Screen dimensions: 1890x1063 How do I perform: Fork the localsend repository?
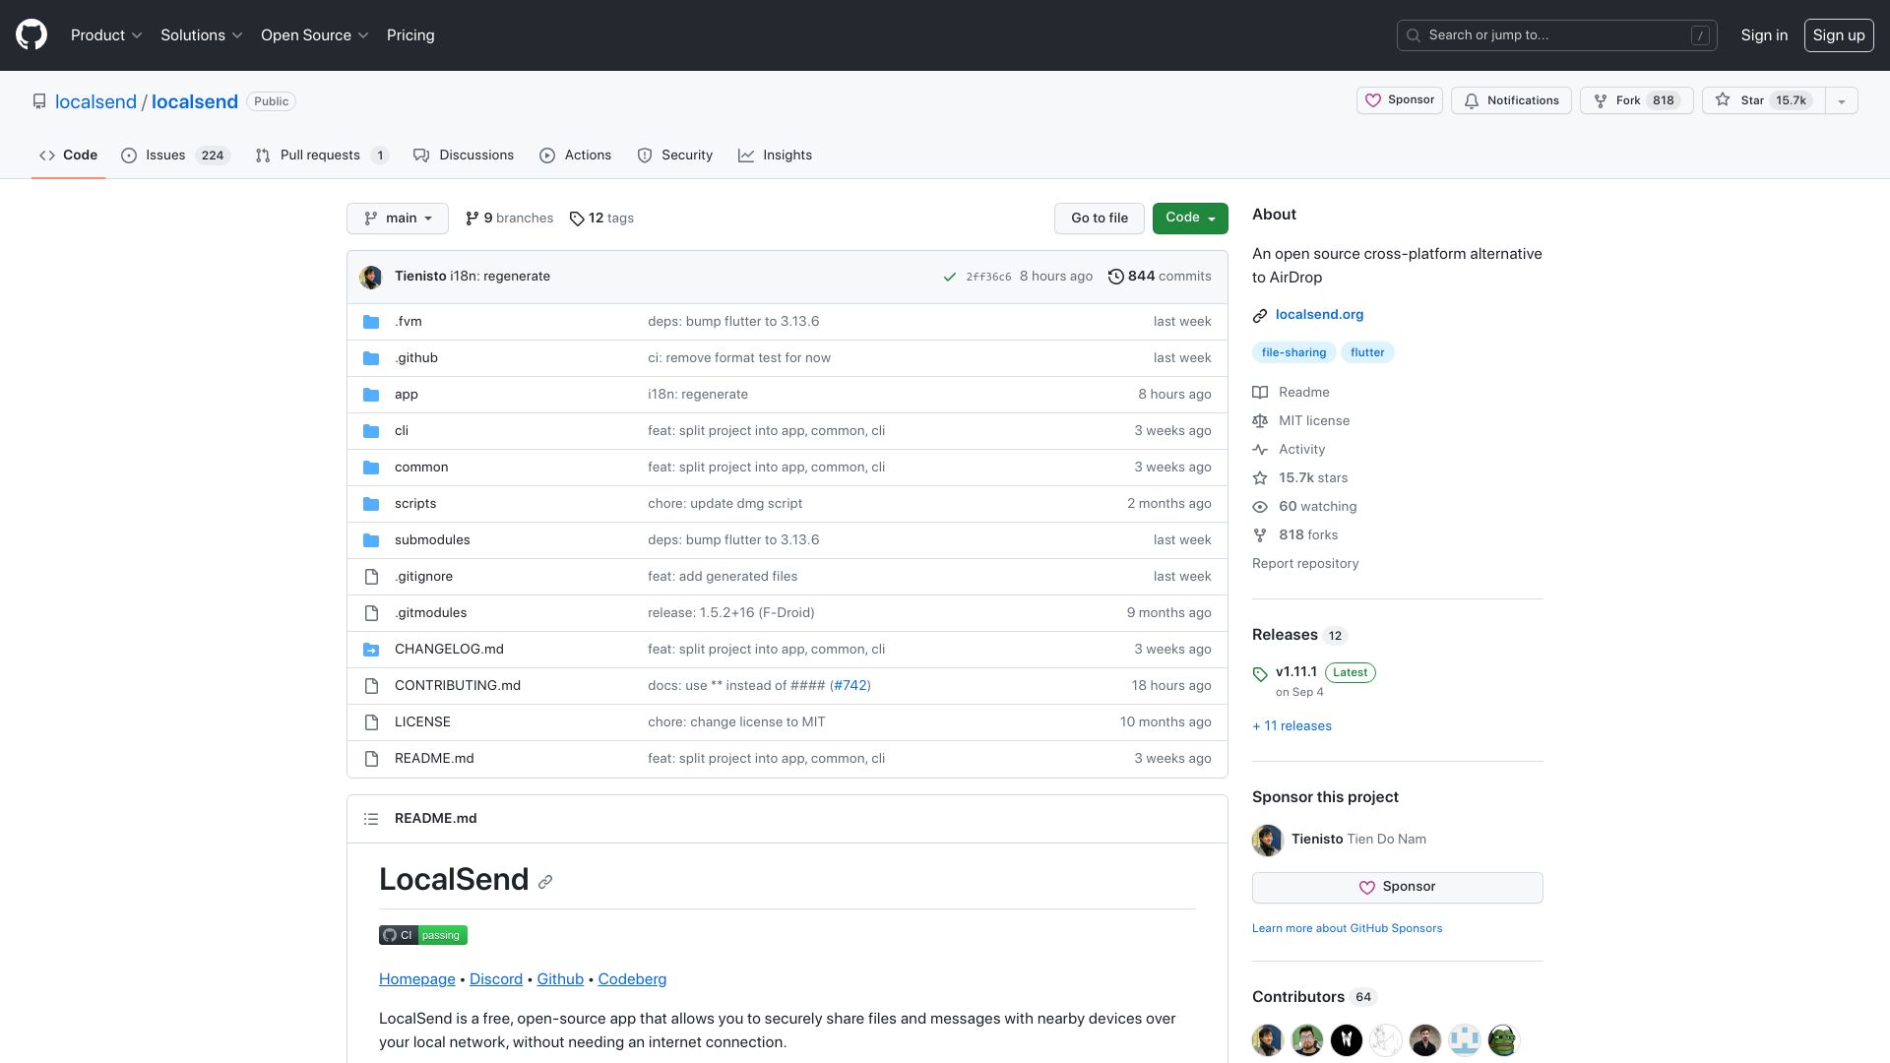point(1636,100)
